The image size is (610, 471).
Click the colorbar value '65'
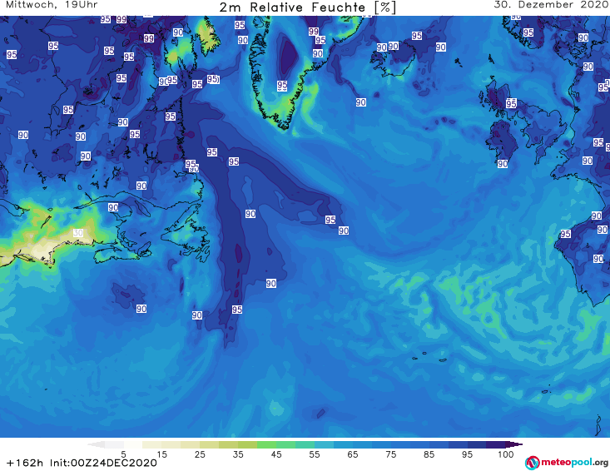click(353, 454)
